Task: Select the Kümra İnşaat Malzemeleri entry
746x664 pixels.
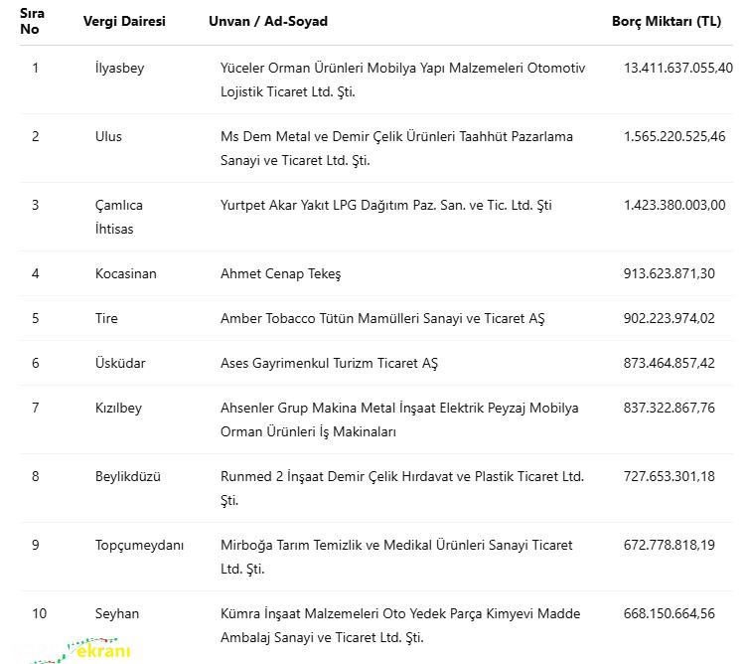Action: 399,625
